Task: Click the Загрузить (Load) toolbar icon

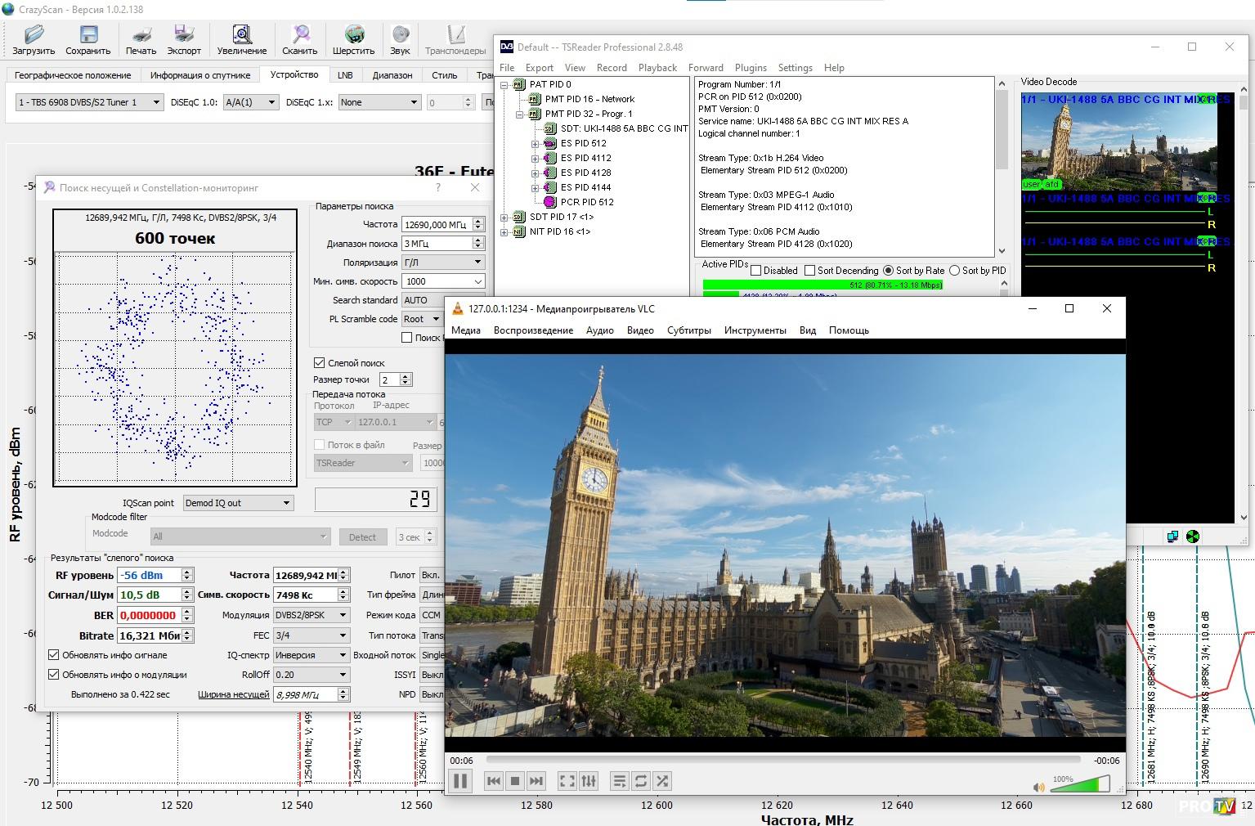Action: [x=34, y=38]
